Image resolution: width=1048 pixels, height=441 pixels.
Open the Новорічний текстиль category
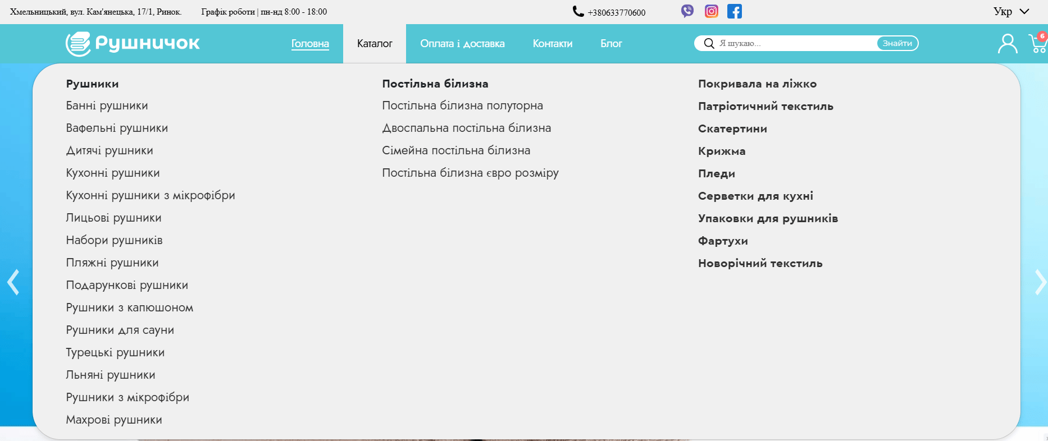[x=760, y=263]
